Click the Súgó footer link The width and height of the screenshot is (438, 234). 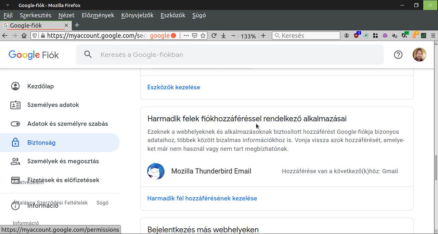102,203
